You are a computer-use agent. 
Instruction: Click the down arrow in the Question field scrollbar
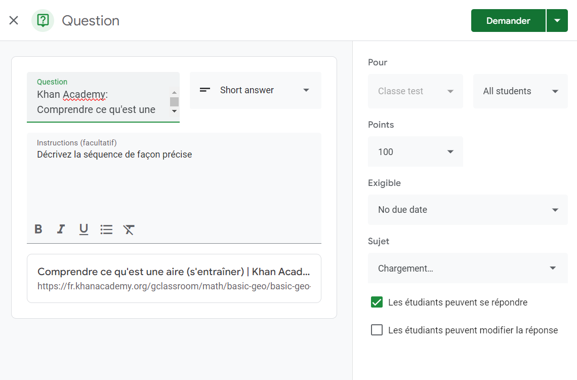175,111
